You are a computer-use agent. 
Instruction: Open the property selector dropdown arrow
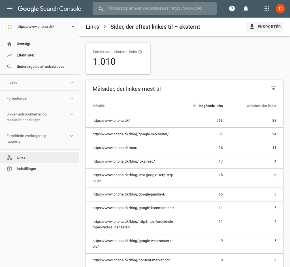(73, 27)
